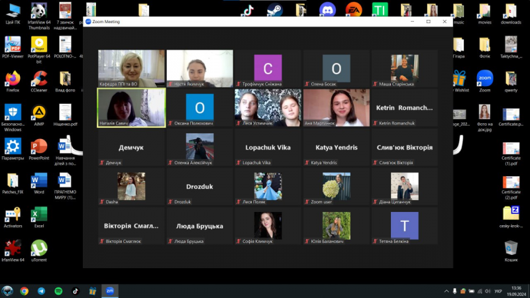530x298 pixels.
Task: Select Наталія Савич's highlighted video tile
Action: (x=131, y=107)
